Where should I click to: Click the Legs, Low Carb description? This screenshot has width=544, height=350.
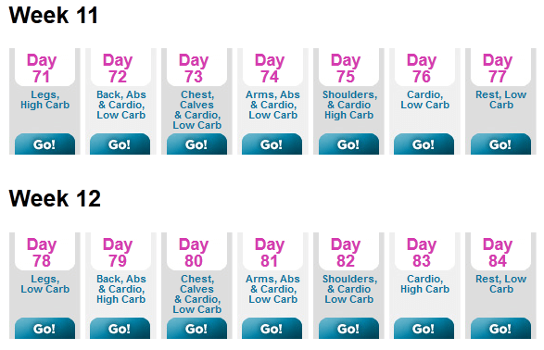click(x=45, y=284)
